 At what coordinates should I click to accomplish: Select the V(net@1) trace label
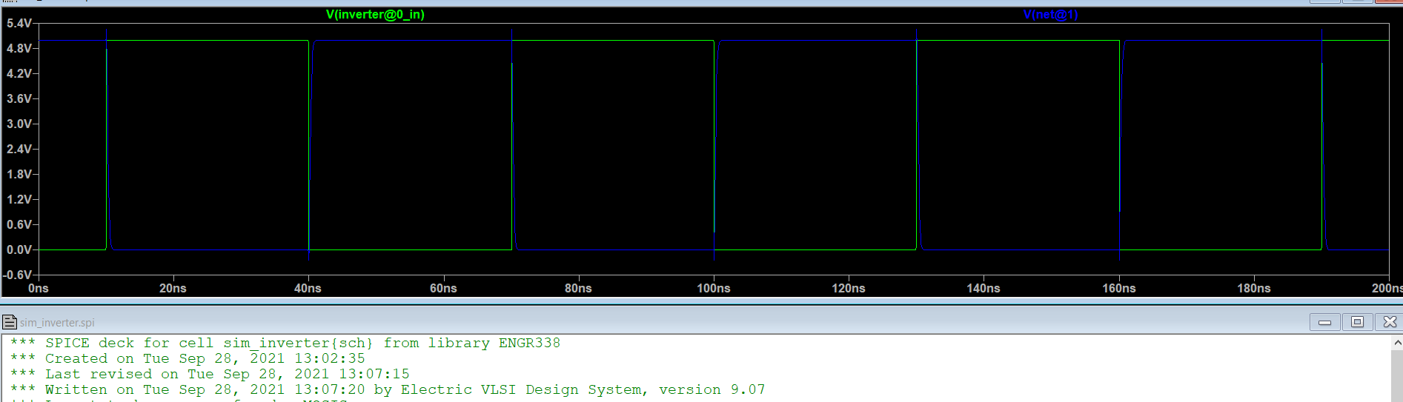(1050, 15)
